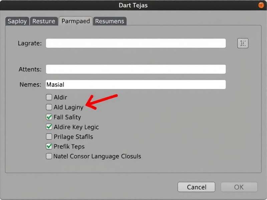Enable Prilage Stafils

[49, 137]
